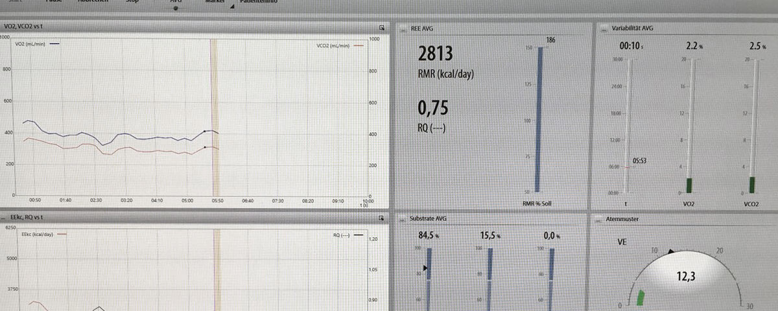This screenshot has height=311, width=778.
Task: Click the green VO2 variability bar
Action: coord(689,185)
